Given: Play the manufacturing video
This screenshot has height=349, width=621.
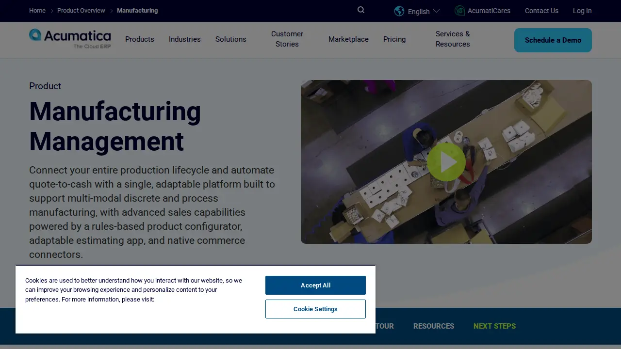Looking at the screenshot, I should [x=446, y=162].
